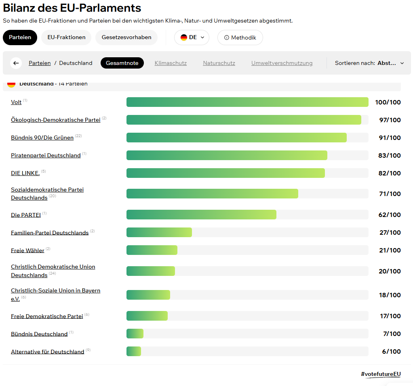
Task: Click the Bilanz des EU-Parlaments heading
Action: click(x=72, y=8)
